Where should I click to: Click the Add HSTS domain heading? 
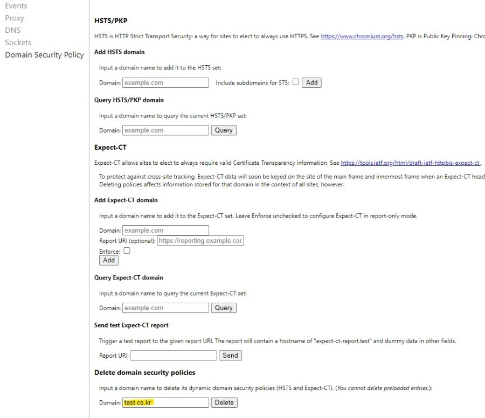[120, 52]
